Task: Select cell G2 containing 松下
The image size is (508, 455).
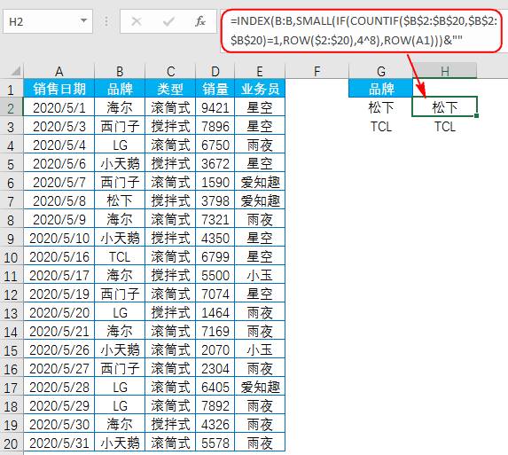Action: 381,107
